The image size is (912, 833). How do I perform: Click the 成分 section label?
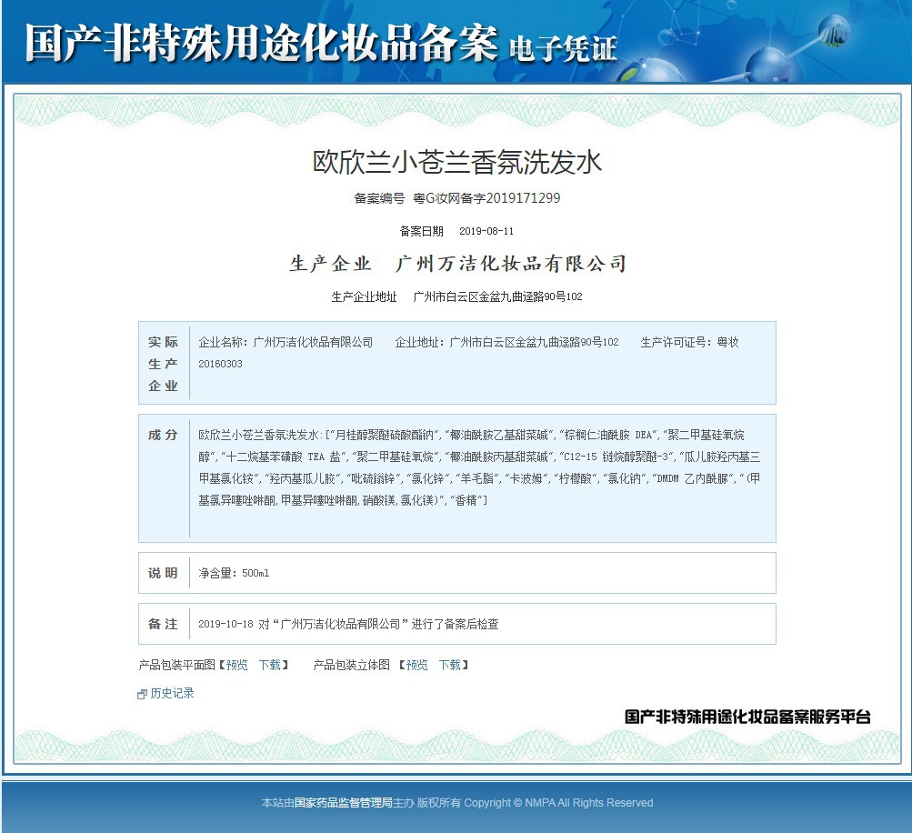click(x=164, y=435)
